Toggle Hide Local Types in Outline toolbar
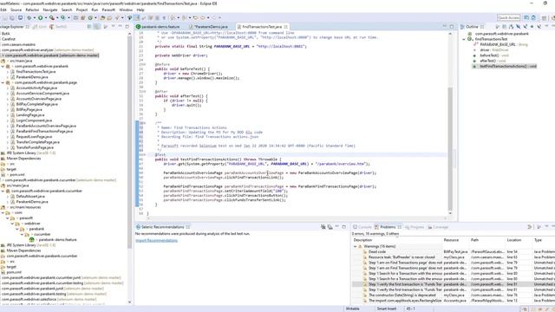 click(539, 27)
